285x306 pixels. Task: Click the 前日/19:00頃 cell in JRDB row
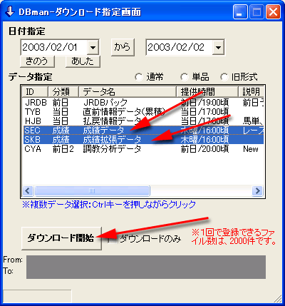[204, 103]
